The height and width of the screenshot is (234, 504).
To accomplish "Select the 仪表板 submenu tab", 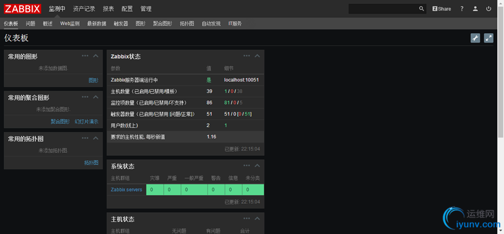I will click(11, 24).
